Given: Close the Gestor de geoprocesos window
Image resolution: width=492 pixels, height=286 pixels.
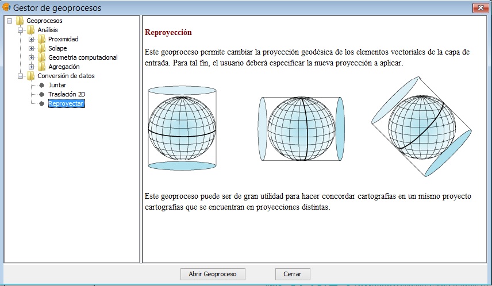Looking at the screenshot, I should (481, 8).
